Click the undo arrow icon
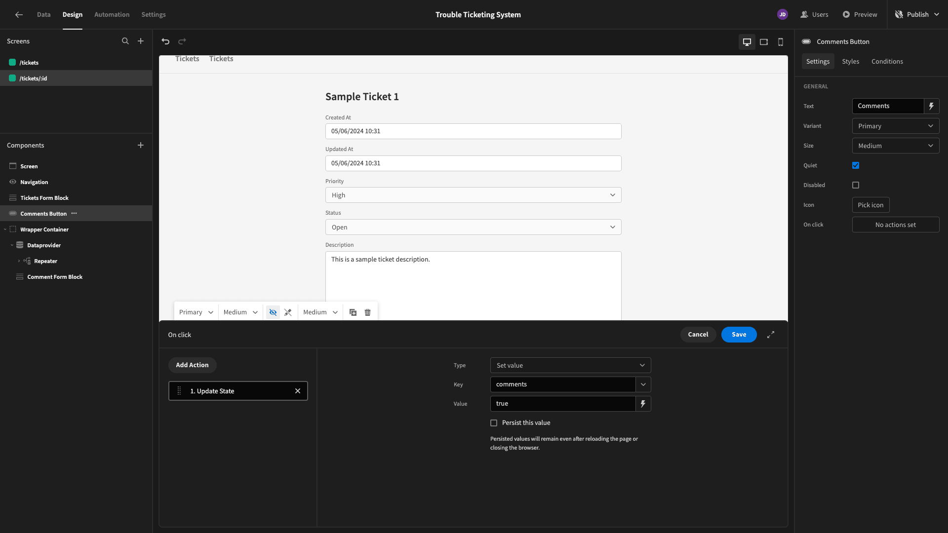Image resolution: width=948 pixels, height=533 pixels. click(165, 41)
